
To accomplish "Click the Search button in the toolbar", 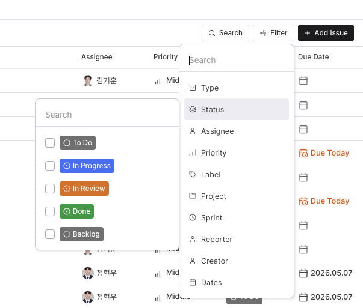I will tap(225, 33).
